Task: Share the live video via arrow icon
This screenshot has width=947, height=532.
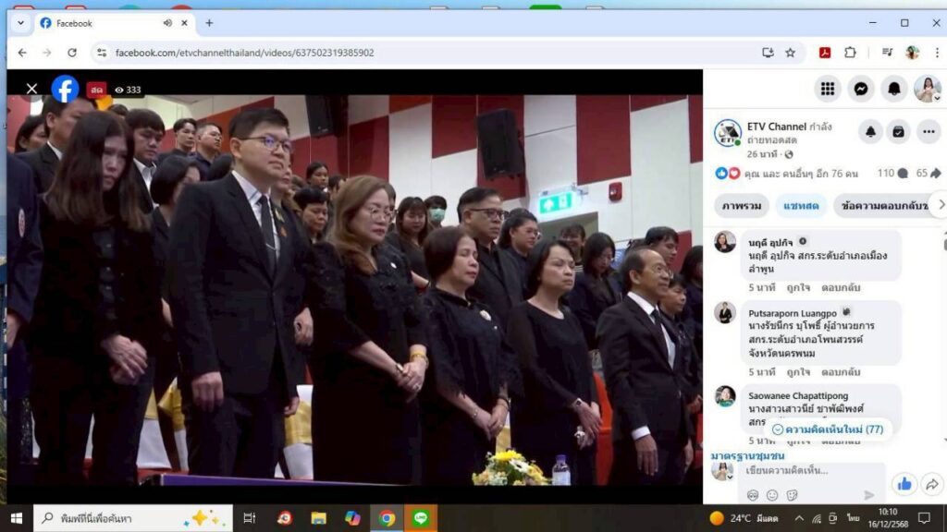Action: (932, 483)
